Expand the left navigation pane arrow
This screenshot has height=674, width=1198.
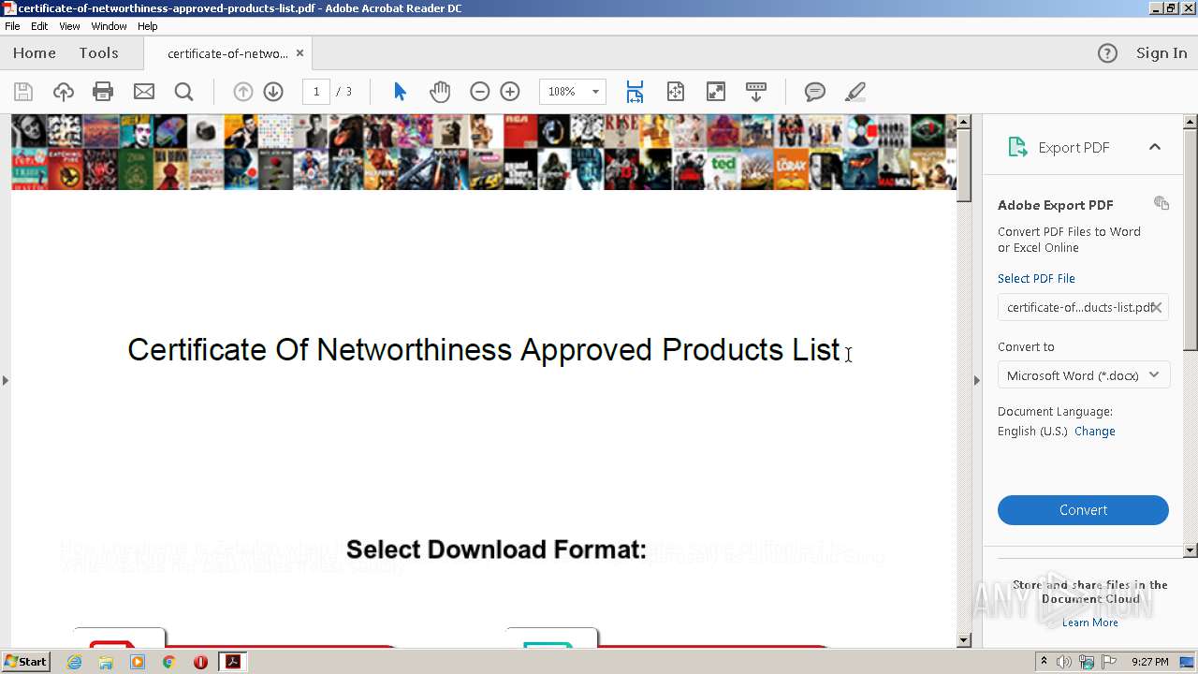click(6, 380)
